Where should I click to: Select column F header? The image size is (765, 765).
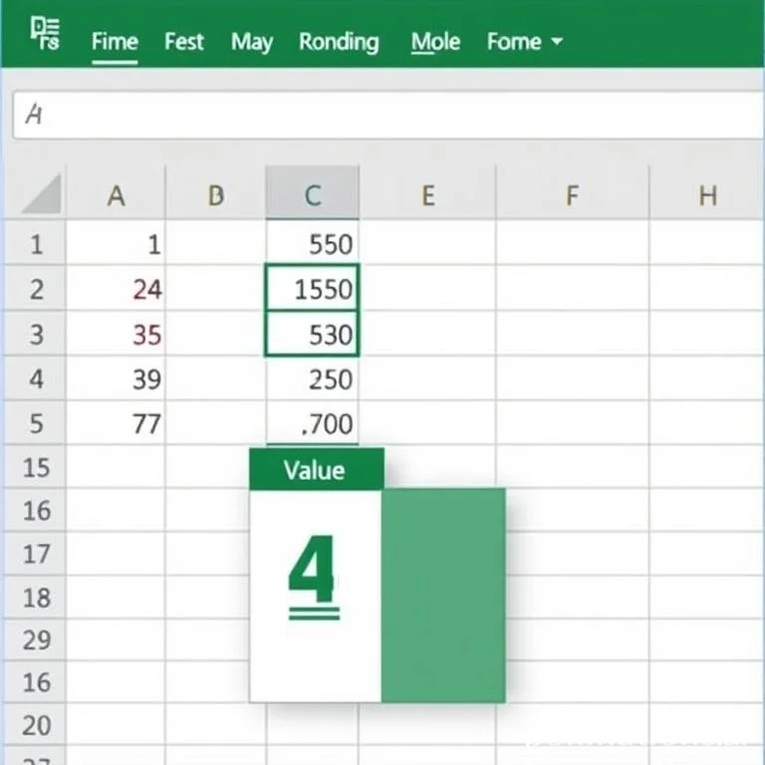[x=572, y=196]
